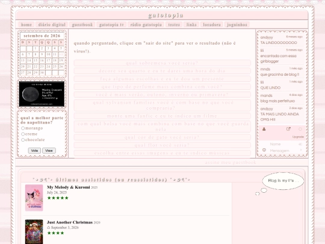This screenshot has height=244, width=325.
Task: Send chat message with arrow icon
Action: [301, 150]
